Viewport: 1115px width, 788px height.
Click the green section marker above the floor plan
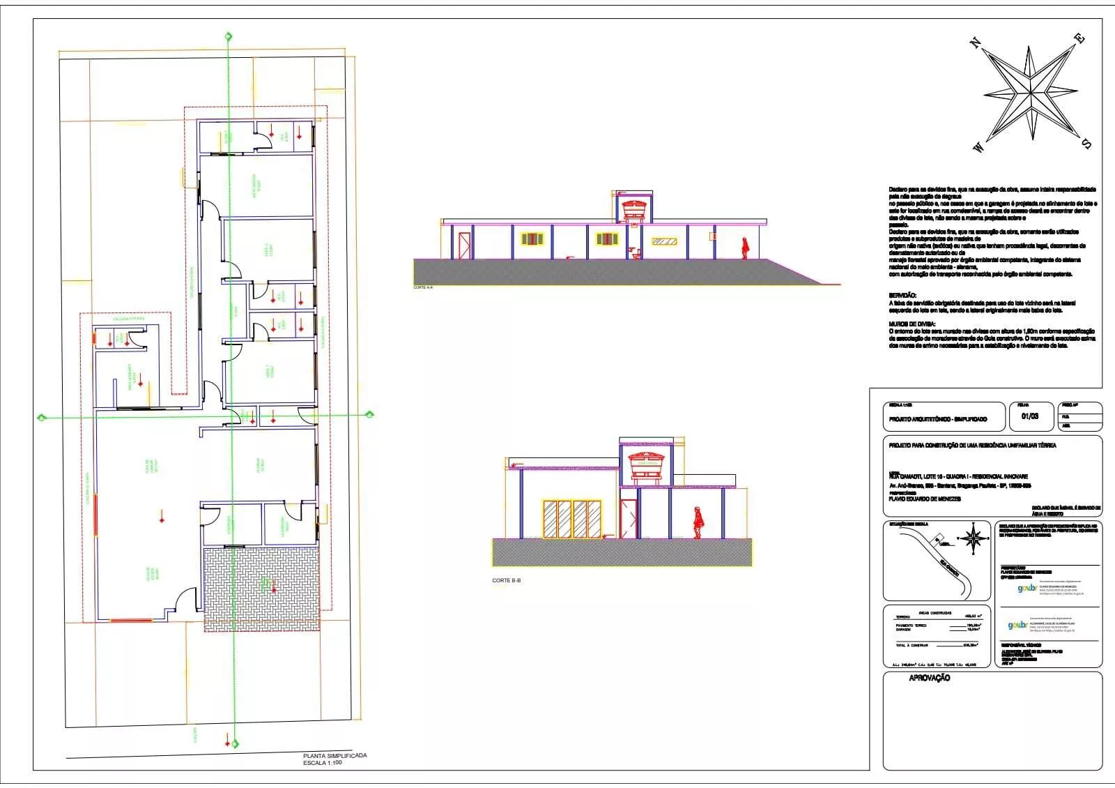click(227, 36)
